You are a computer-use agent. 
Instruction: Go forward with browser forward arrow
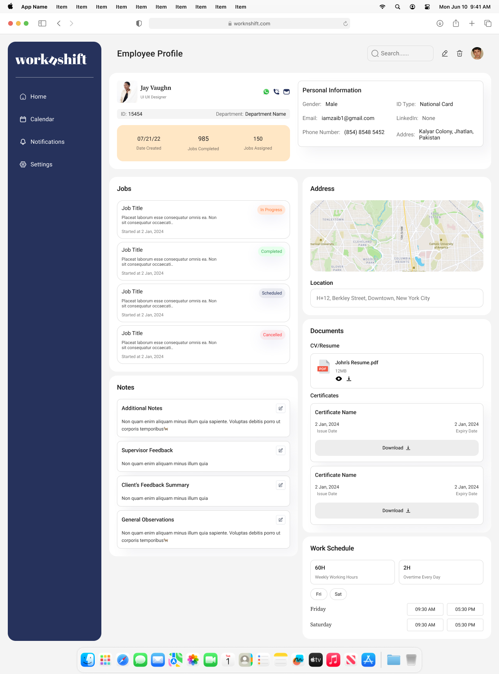(x=71, y=23)
